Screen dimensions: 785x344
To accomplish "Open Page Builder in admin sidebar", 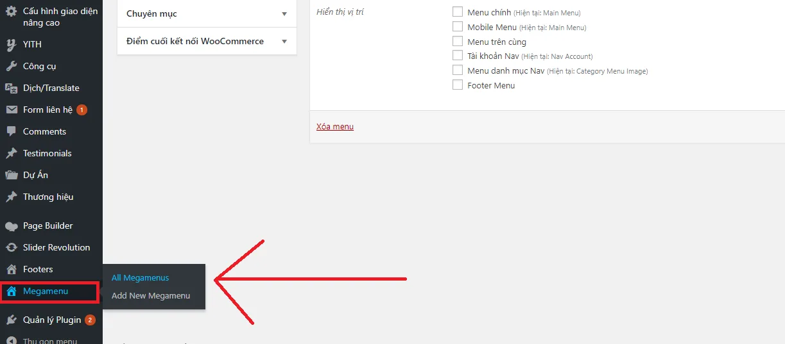I will [x=47, y=225].
